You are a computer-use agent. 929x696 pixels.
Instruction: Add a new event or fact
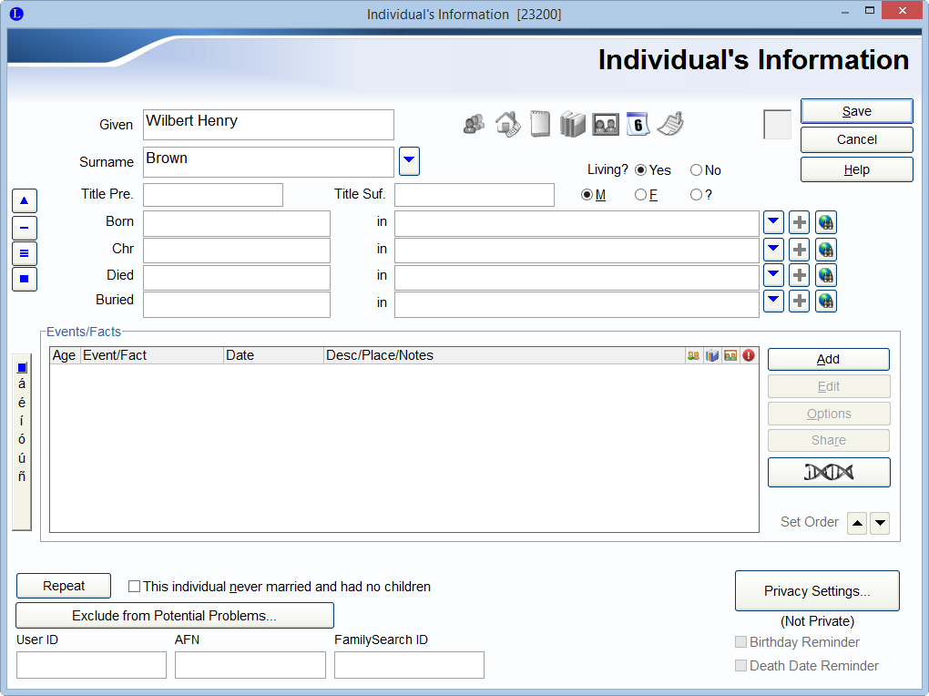click(829, 359)
